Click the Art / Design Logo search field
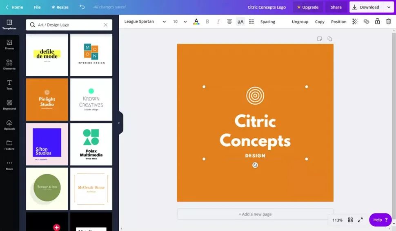Screen dimensions: 396x231 point(69,25)
